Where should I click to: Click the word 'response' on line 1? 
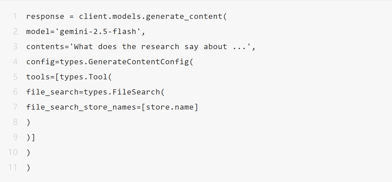click(x=45, y=16)
